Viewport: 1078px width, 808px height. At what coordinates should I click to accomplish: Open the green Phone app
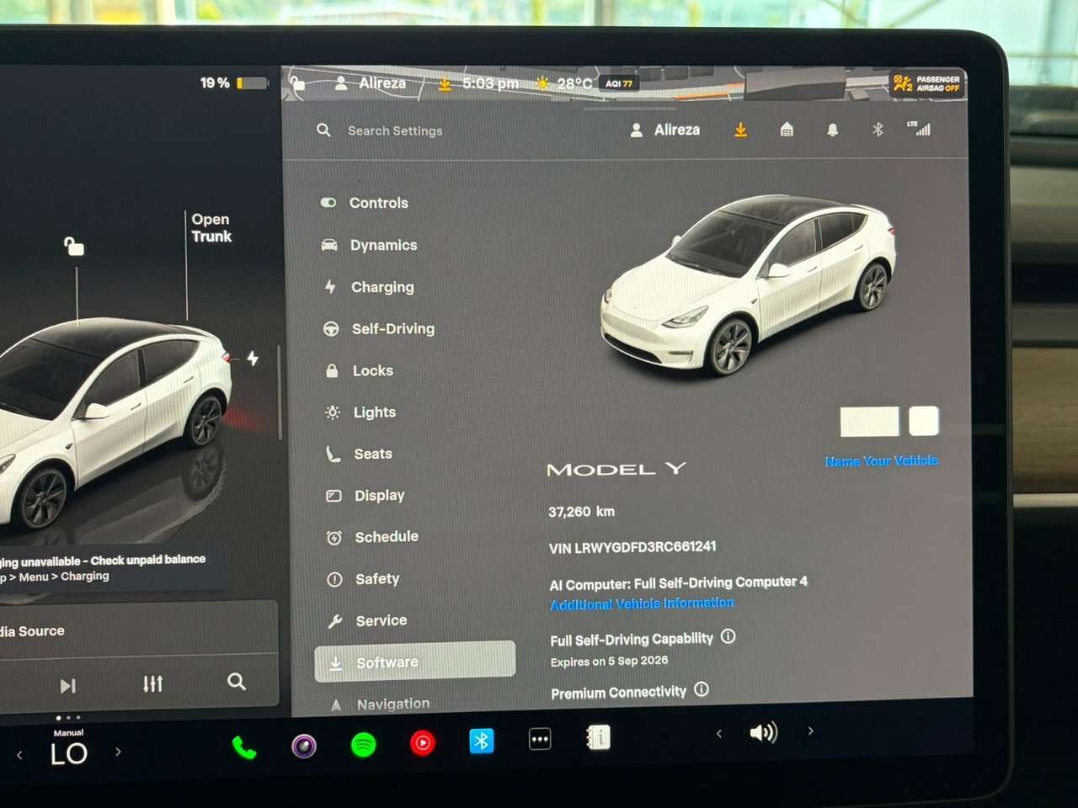click(244, 747)
